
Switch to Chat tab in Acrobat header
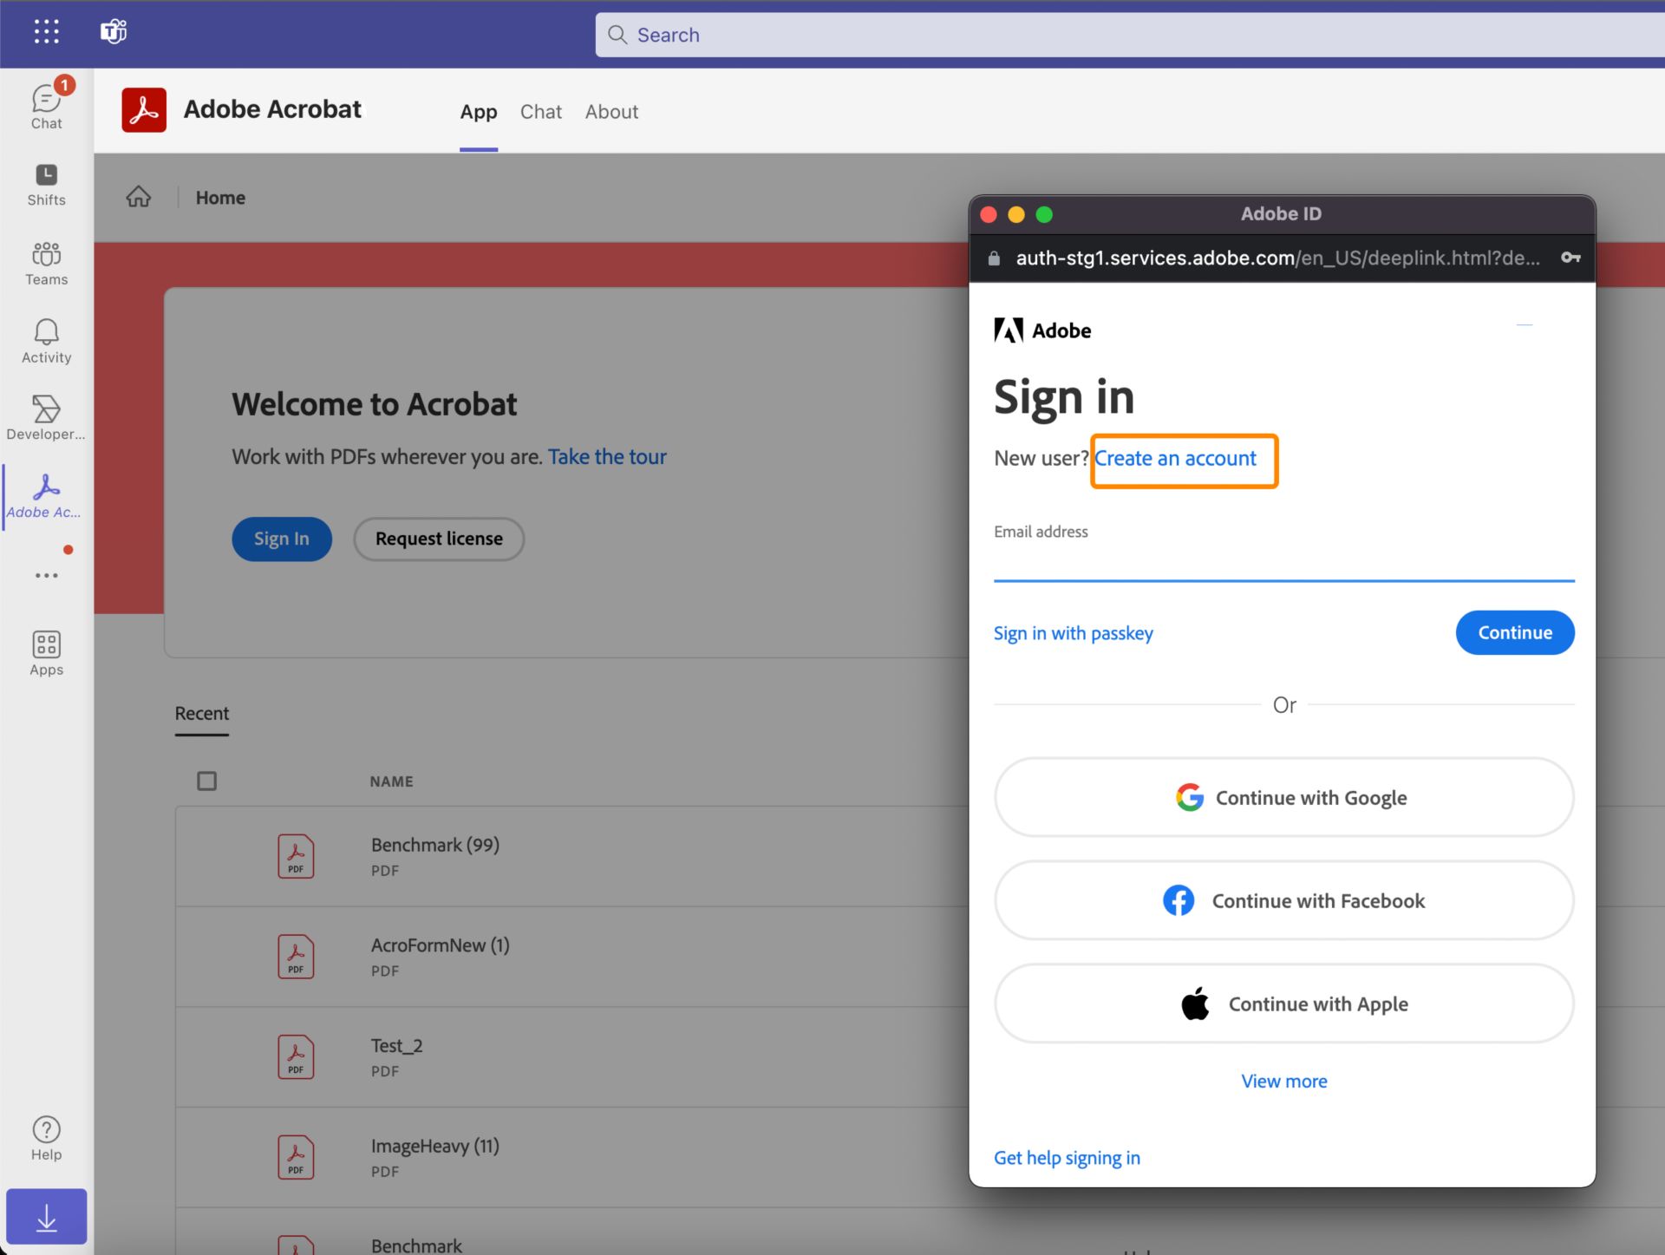(x=540, y=111)
